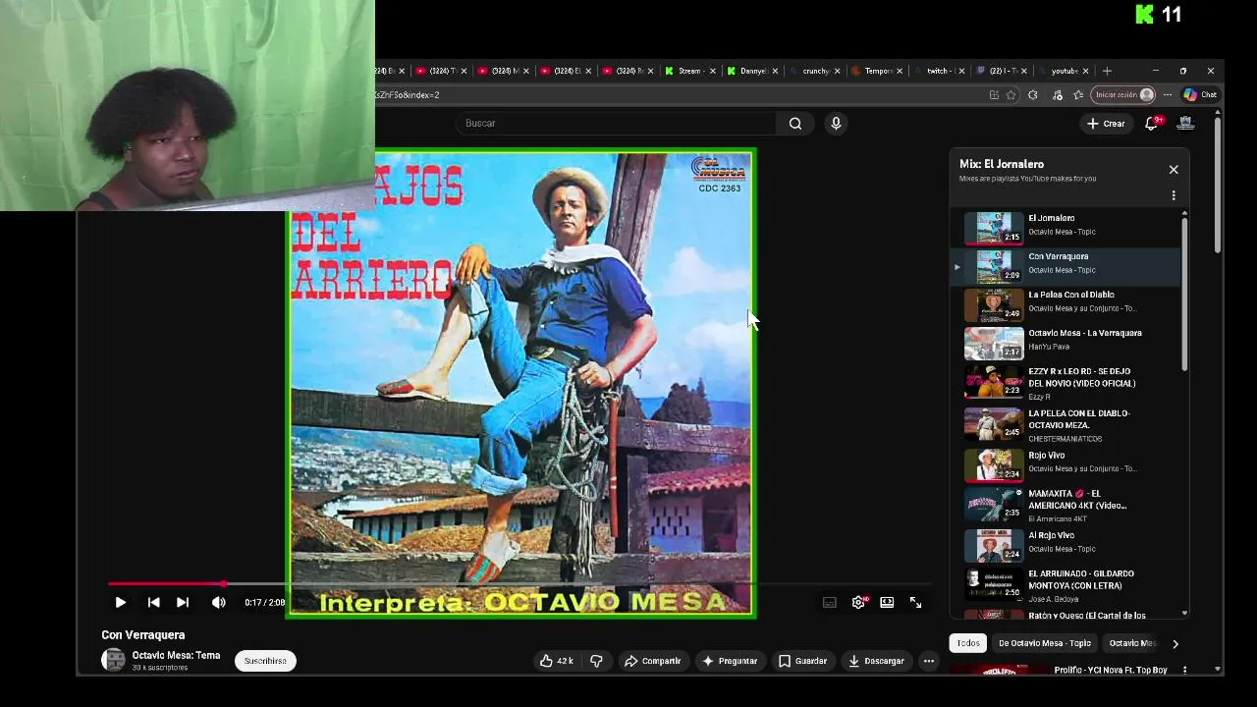Click the YouTube search magnifier button
The width and height of the screenshot is (1257, 707).
tap(795, 123)
